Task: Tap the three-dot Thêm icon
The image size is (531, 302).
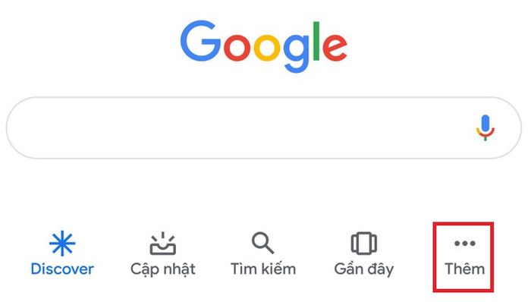Action: coord(464,243)
